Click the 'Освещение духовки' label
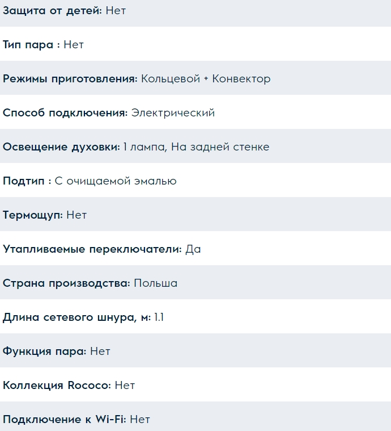 coord(61,147)
